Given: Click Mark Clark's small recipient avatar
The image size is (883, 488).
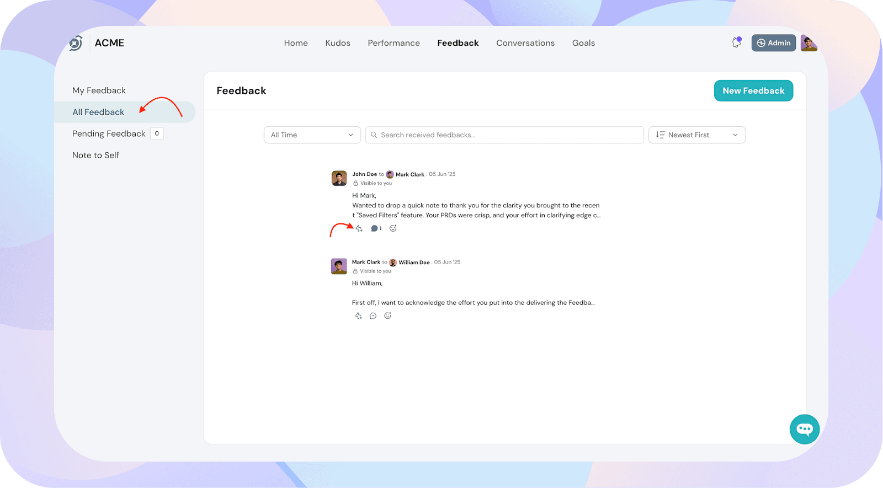Looking at the screenshot, I should [x=390, y=174].
